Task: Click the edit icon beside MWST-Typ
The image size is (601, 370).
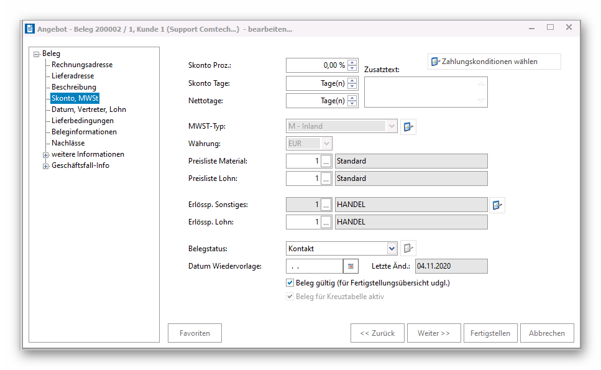Action: (408, 126)
